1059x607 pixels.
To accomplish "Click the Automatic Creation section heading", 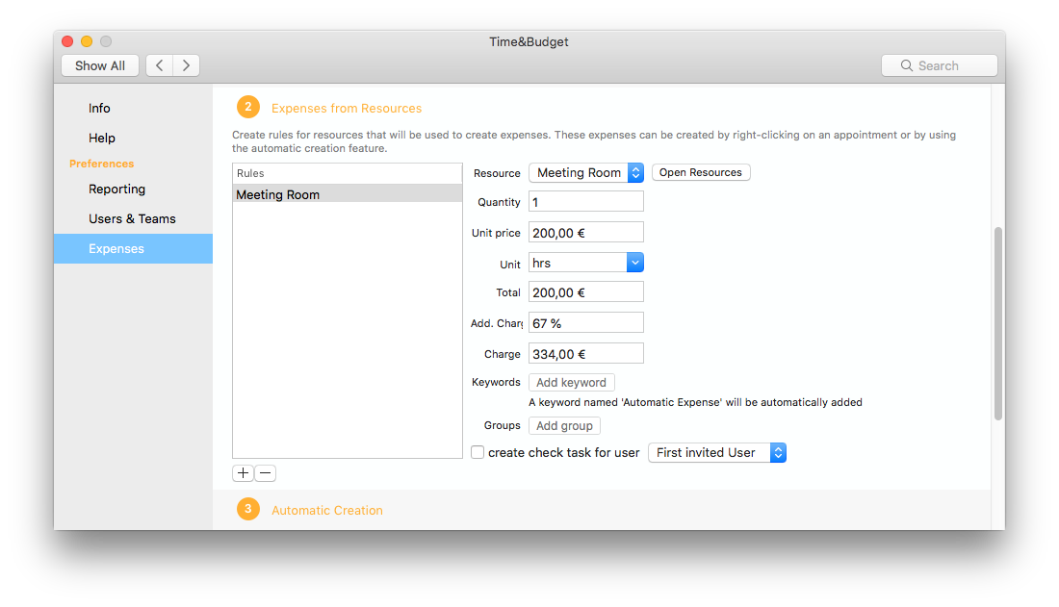I will [327, 511].
